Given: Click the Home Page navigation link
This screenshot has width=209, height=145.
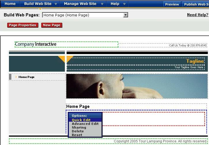Looking at the screenshot, I should (27, 77).
